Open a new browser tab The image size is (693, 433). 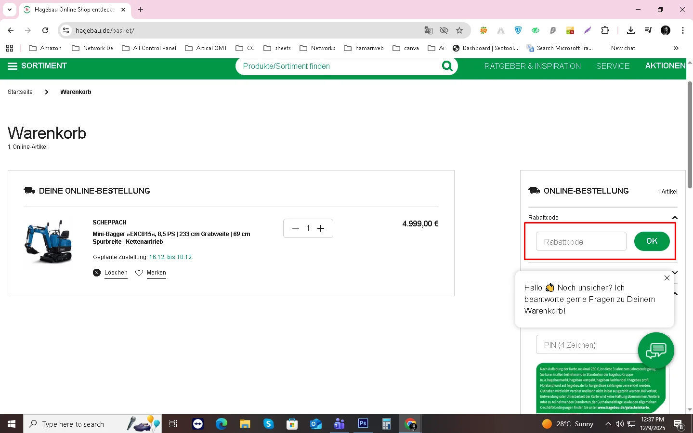[141, 10]
